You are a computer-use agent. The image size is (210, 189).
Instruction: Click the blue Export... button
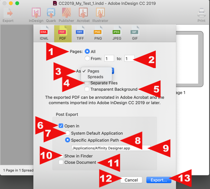coord(159,180)
